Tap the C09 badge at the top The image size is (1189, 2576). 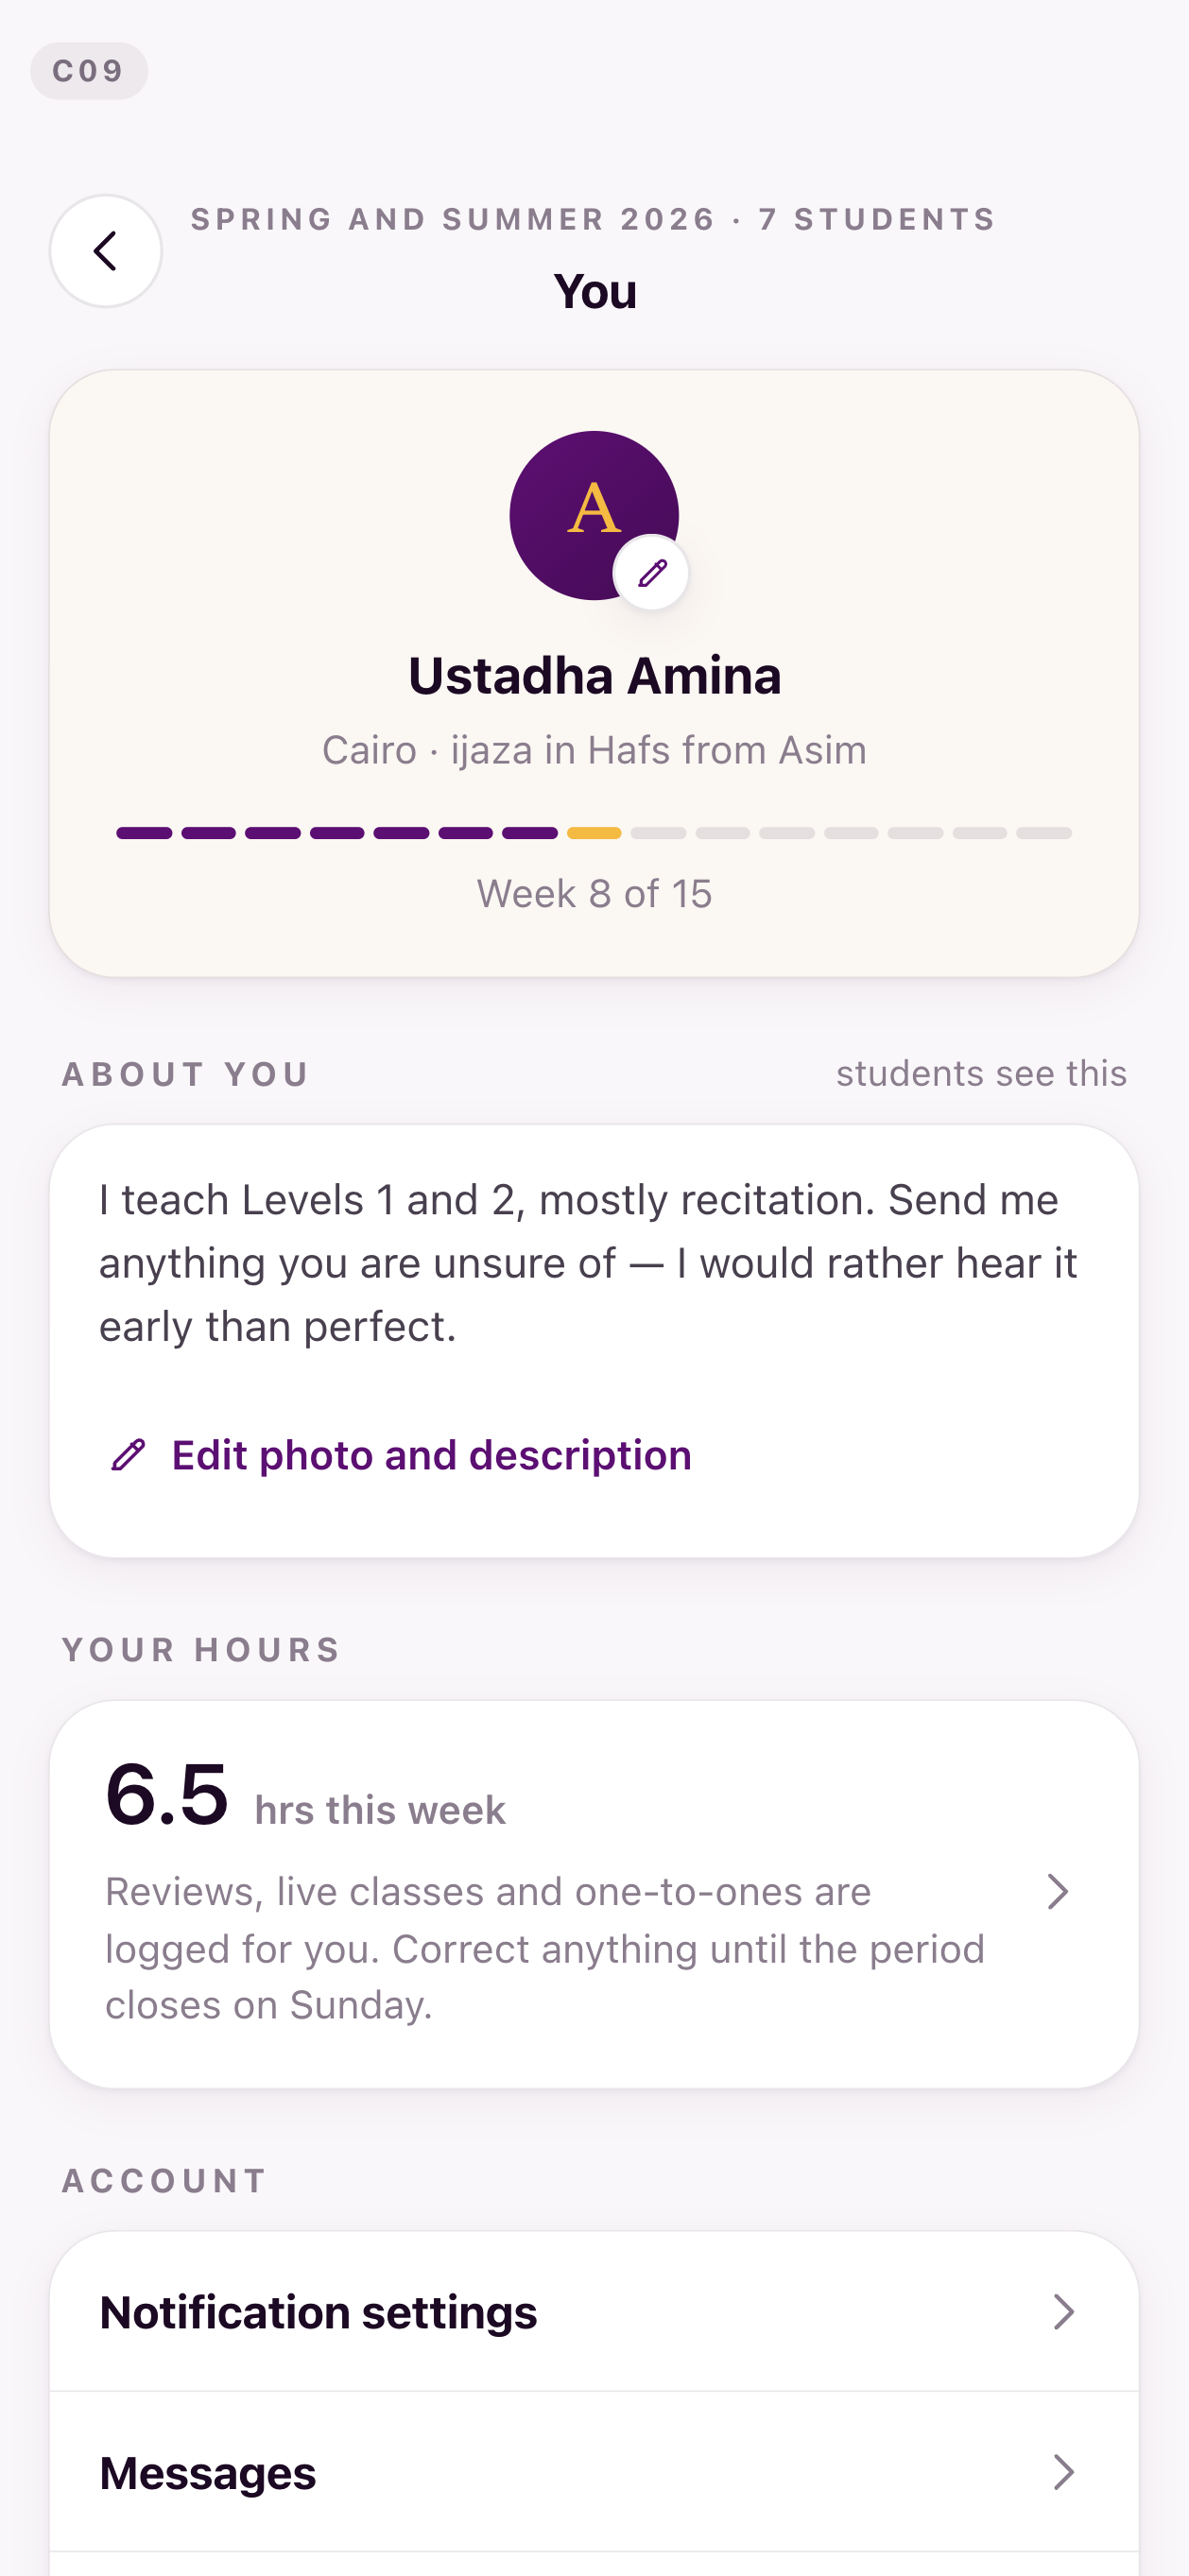89,71
